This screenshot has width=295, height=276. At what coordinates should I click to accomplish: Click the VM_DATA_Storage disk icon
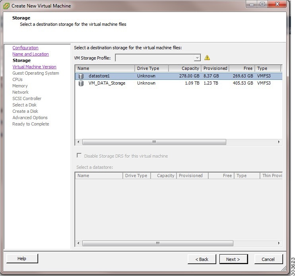click(81, 83)
